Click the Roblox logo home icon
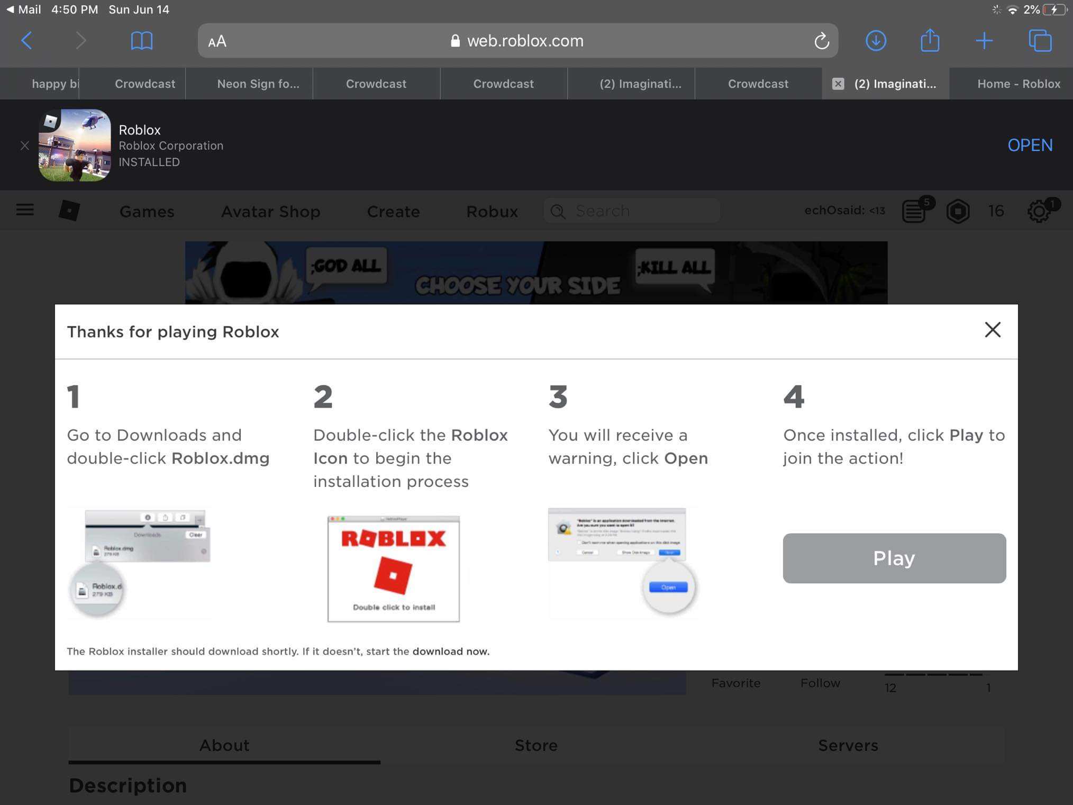This screenshot has width=1073, height=805. [69, 211]
